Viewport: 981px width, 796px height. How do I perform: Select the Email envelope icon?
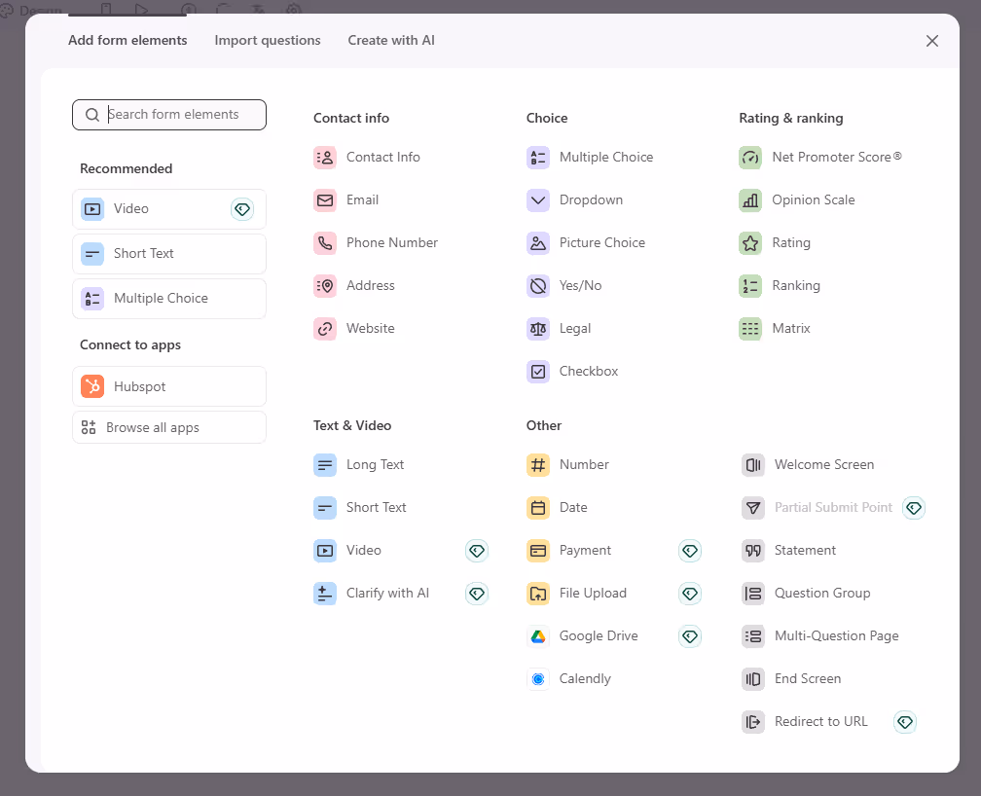(x=325, y=200)
